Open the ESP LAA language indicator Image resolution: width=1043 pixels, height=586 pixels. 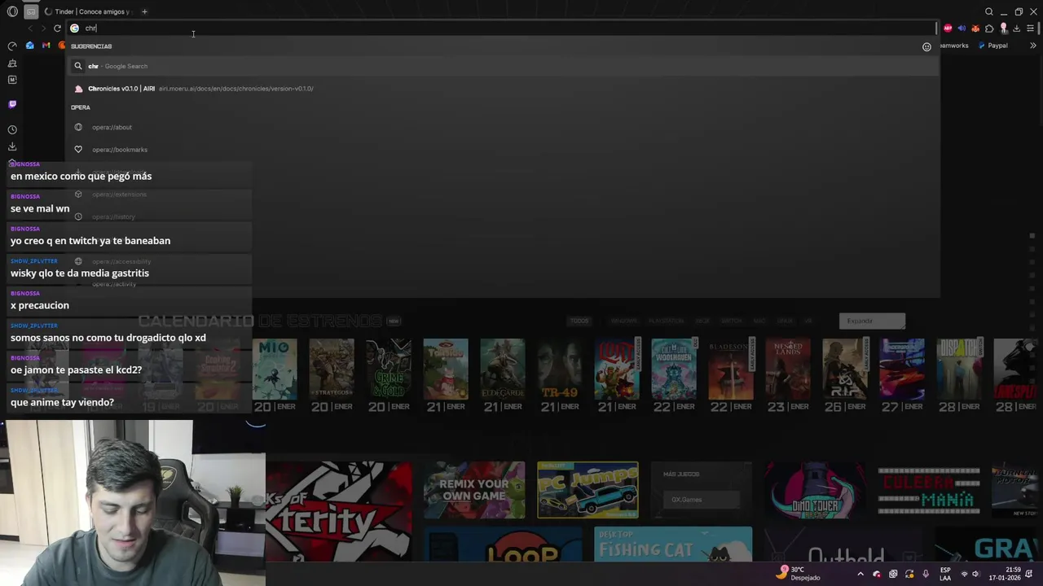[x=945, y=574]
